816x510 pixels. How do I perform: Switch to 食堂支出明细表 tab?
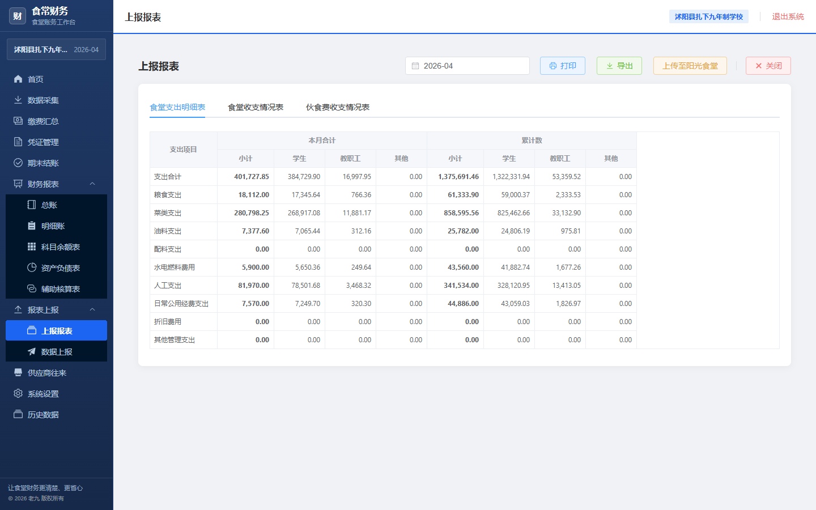point(177,107)
